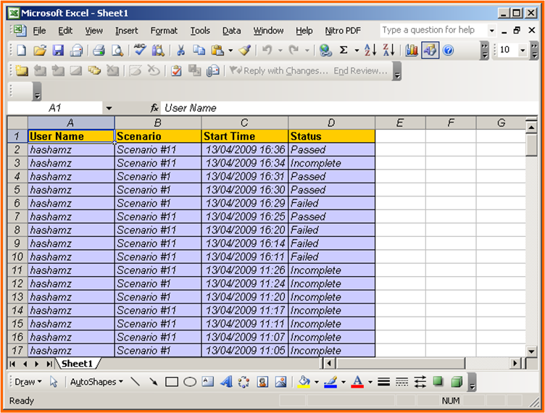
Task: Toggle the Select Objects arrow tool
Action: click(54, 382)
